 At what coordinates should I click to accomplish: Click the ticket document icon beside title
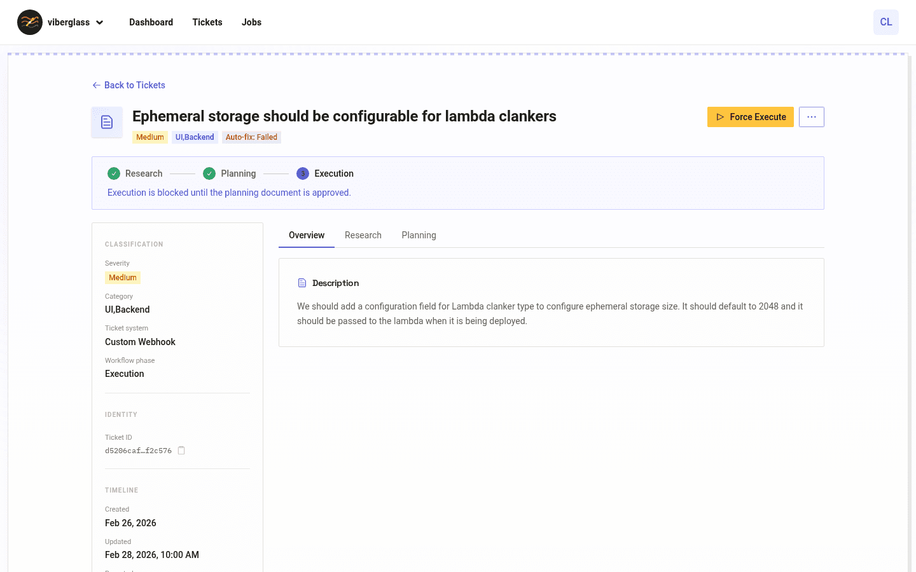[x=107, y=122]
